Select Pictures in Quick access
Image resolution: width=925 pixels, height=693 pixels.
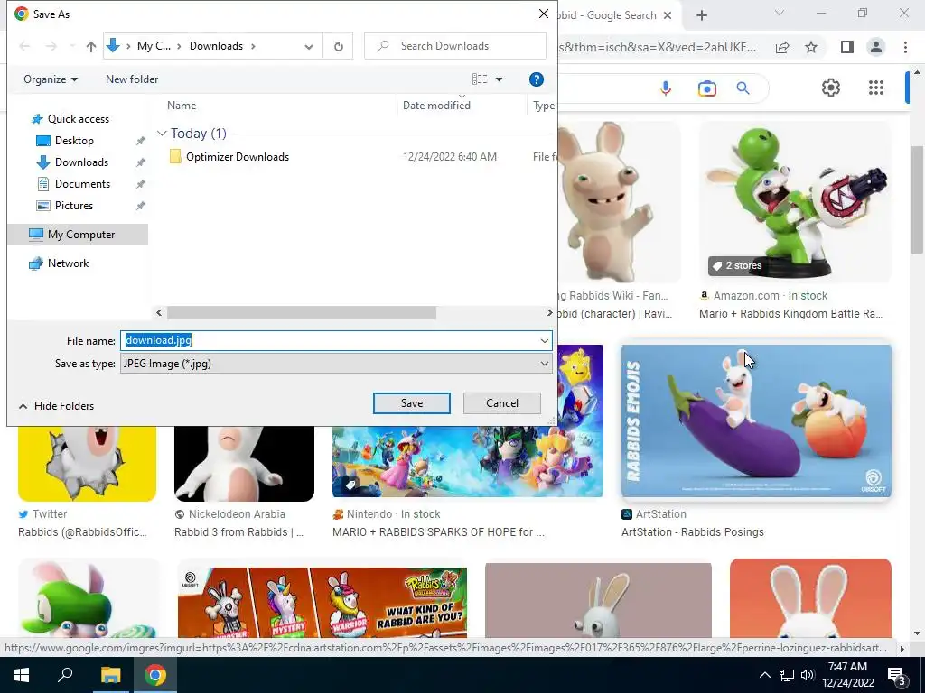click(73, 206)
